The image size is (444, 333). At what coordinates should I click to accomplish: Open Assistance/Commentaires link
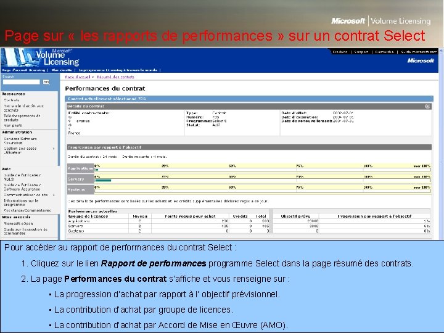click(28, 210)
